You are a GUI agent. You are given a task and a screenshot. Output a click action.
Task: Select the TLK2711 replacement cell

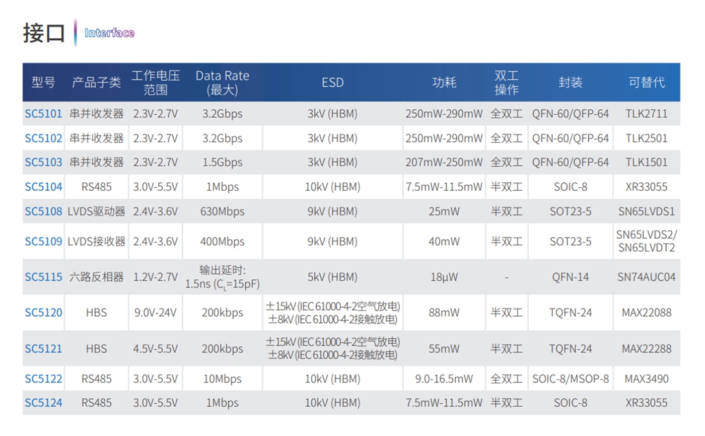647,114
